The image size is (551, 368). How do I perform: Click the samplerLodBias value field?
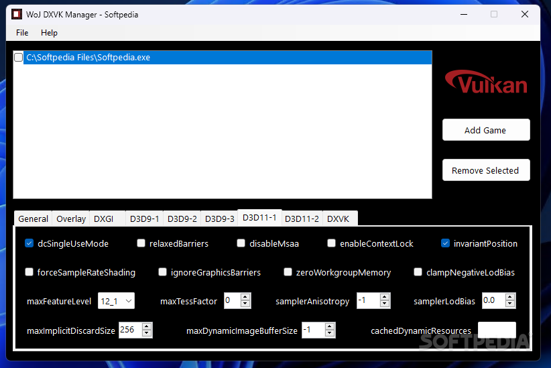493,300
